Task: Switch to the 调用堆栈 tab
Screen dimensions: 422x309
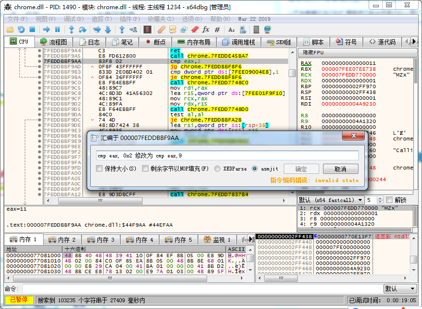Action: tap(239, 42)
